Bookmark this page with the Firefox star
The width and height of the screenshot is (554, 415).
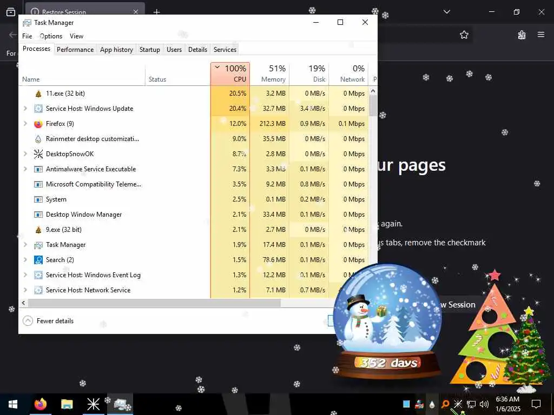[x=464, y=35]
